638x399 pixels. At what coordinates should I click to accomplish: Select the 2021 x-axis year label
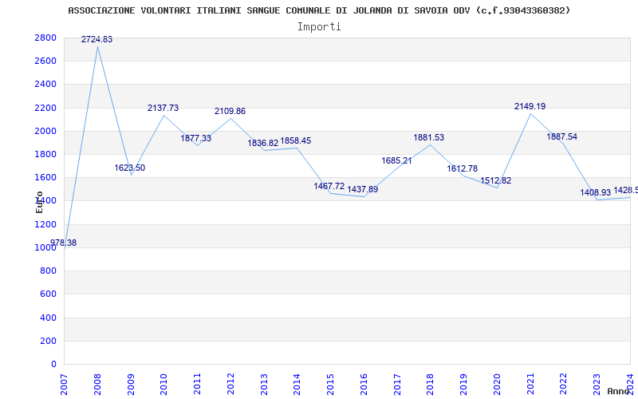[530, 385]
